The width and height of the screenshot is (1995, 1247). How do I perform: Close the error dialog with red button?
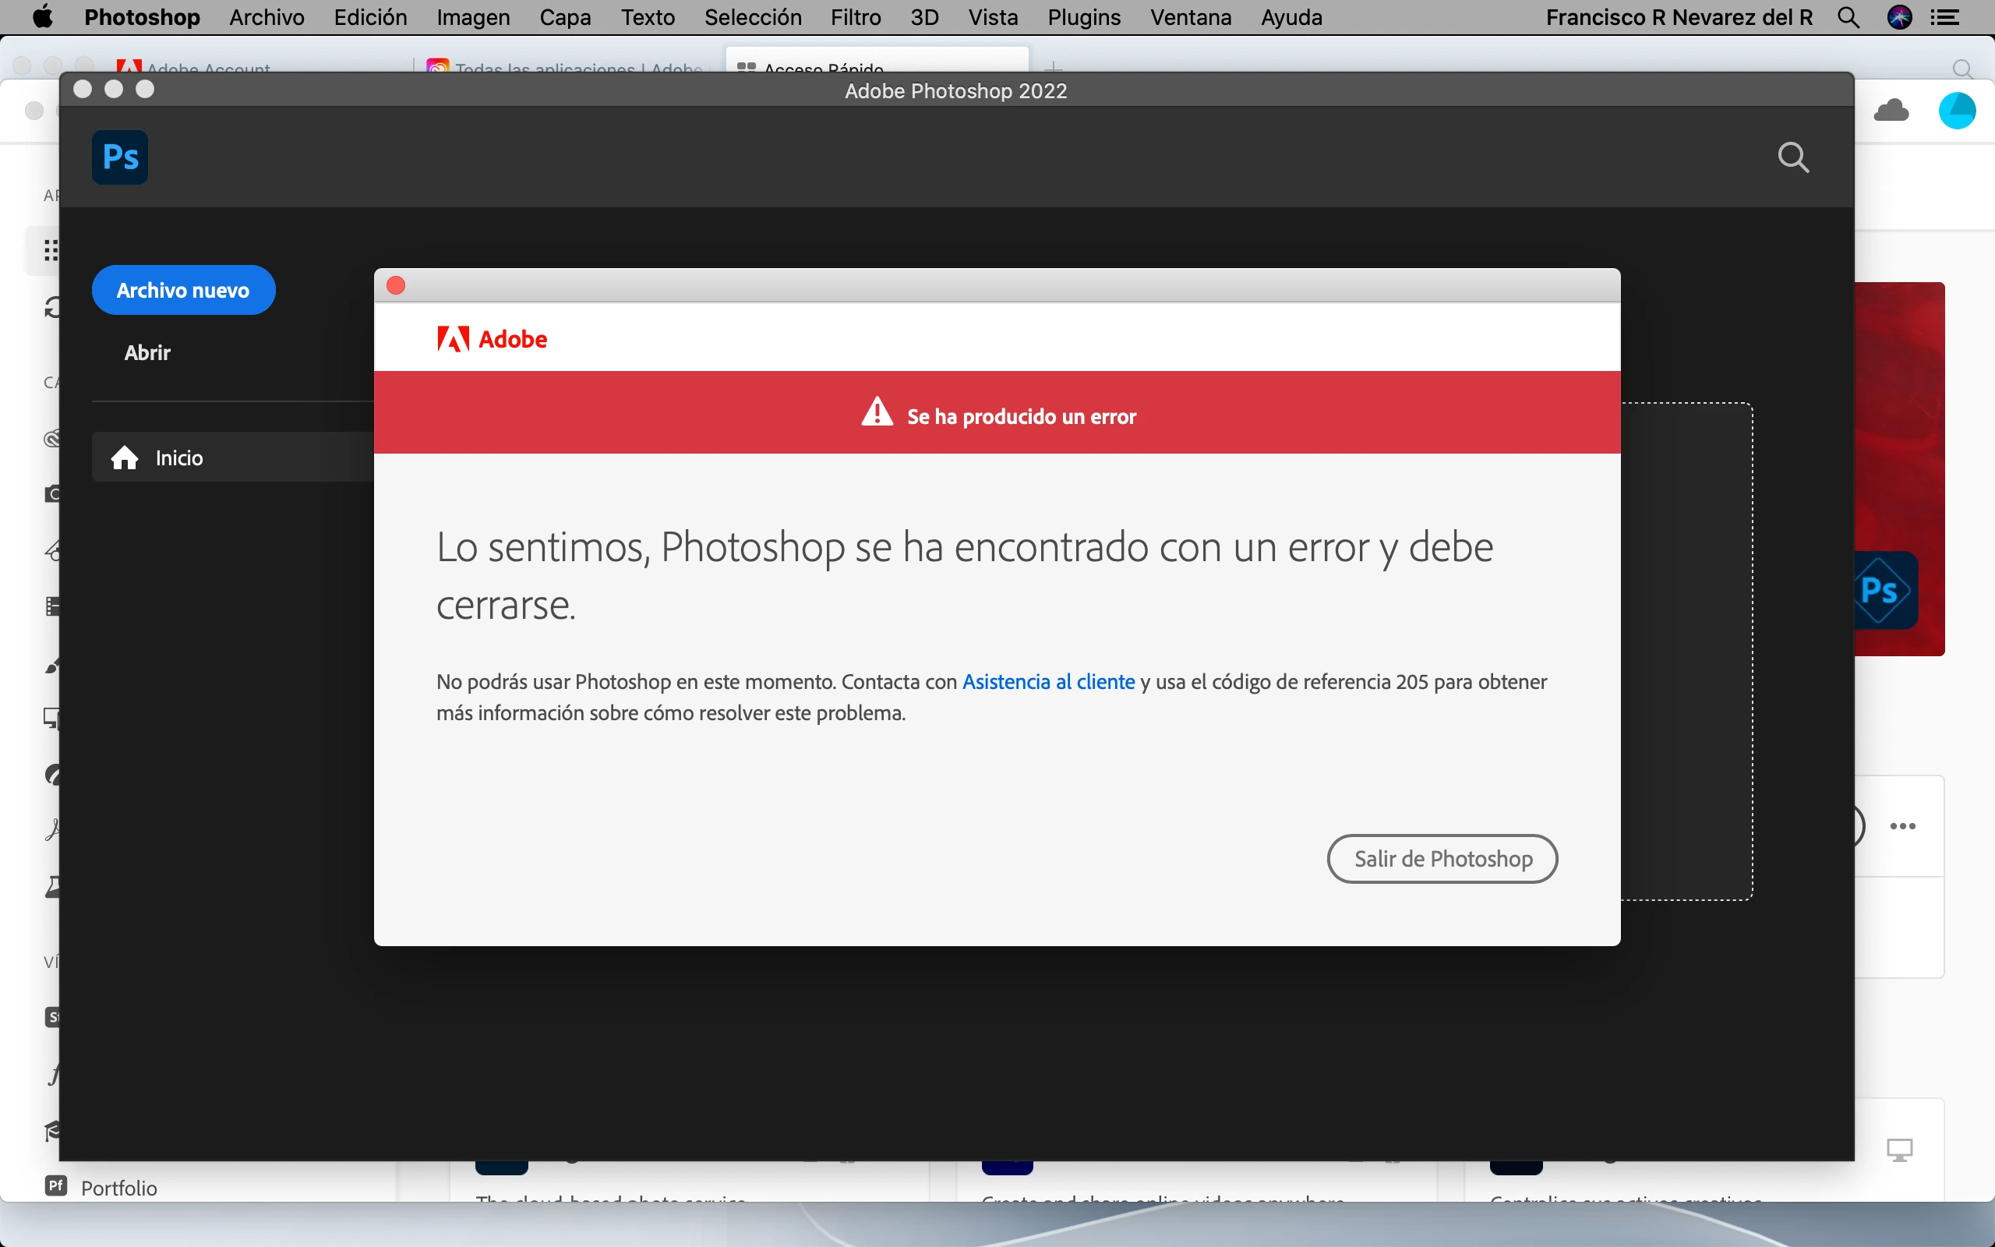point(396,285)
